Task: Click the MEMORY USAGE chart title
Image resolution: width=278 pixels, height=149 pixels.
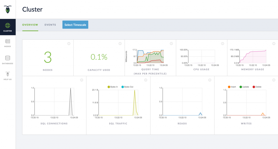Action: click(x=253, y=69)
